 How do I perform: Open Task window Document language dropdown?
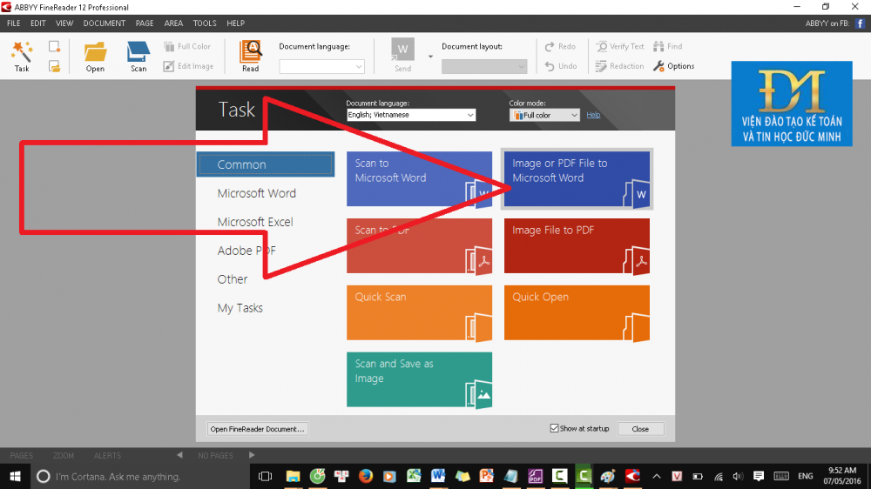tap(411, 115)
